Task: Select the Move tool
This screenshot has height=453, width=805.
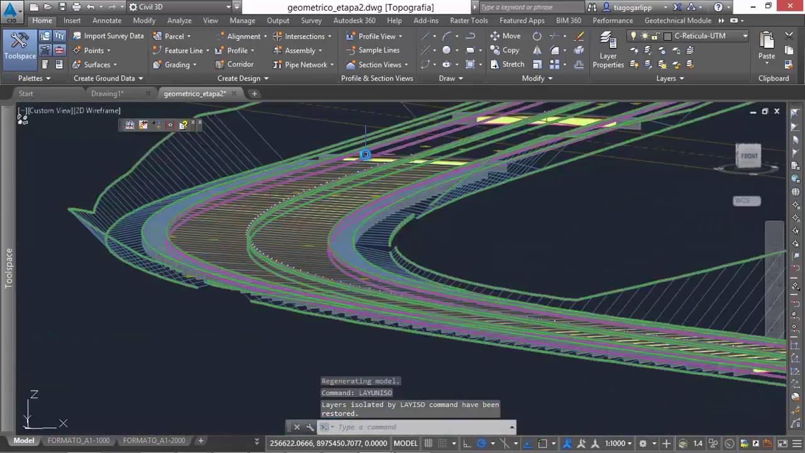Action: [x=505, y=36]
